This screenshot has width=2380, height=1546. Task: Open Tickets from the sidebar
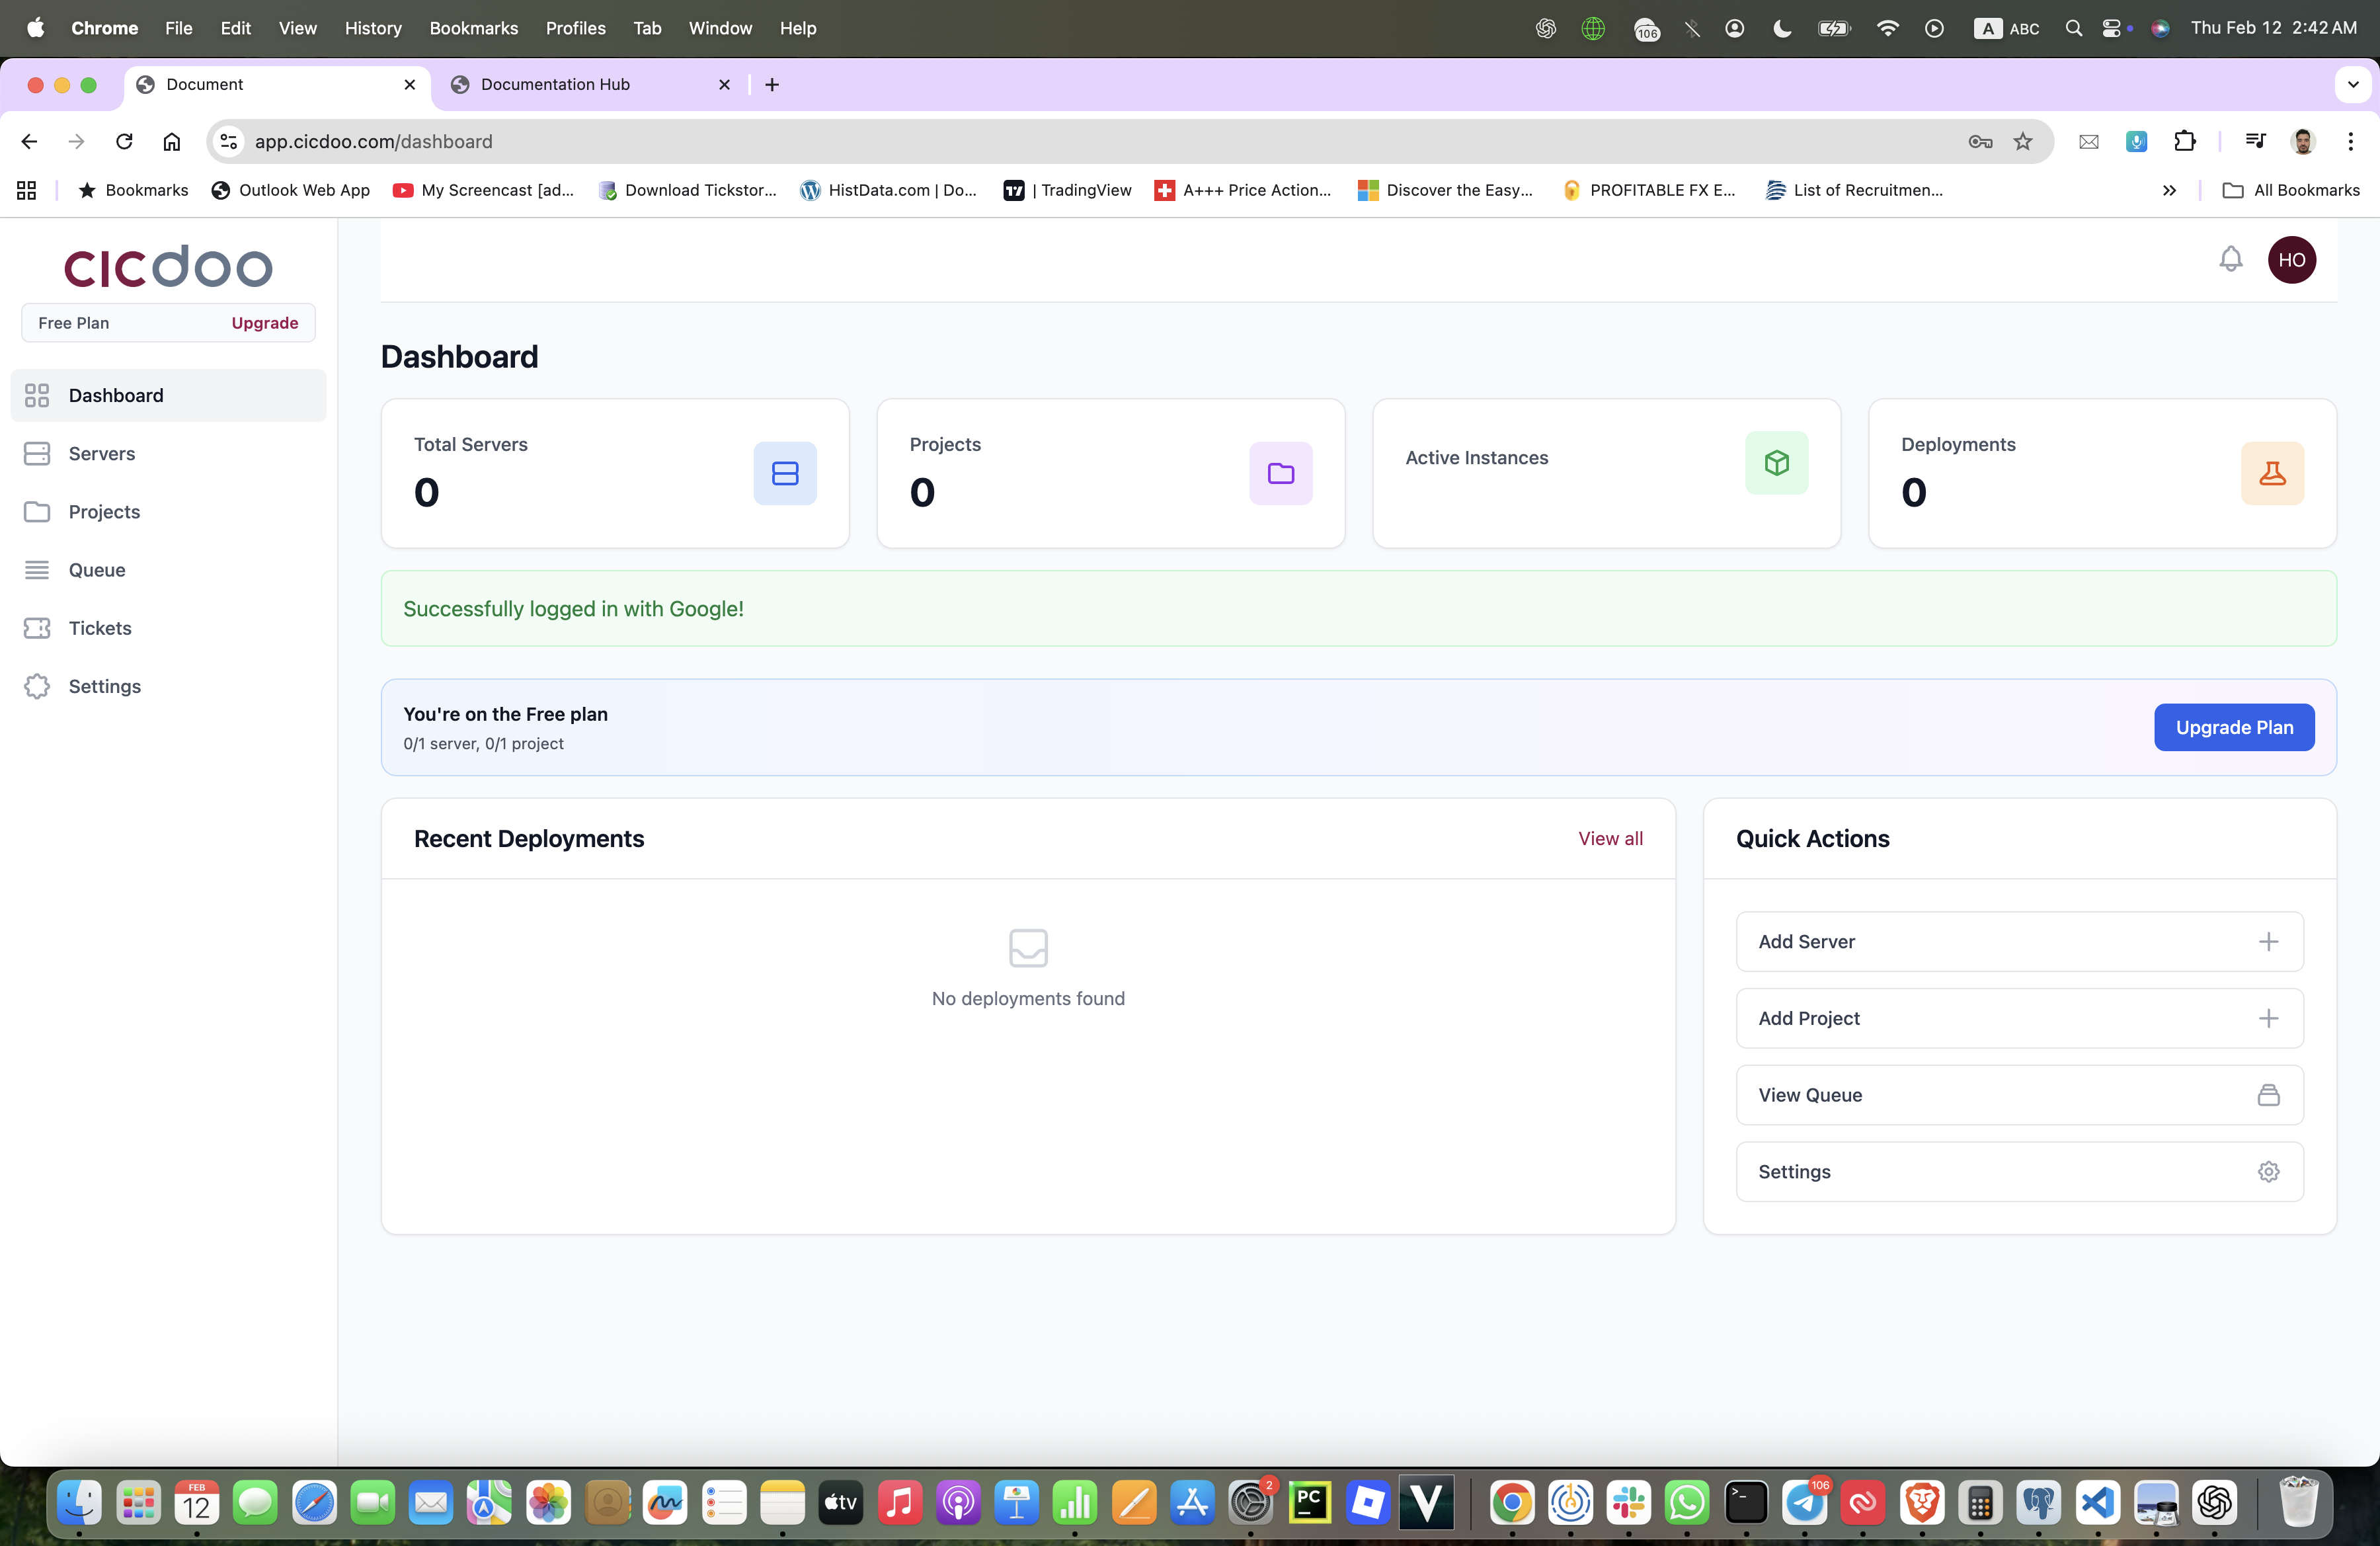click(x=99, y=628)
